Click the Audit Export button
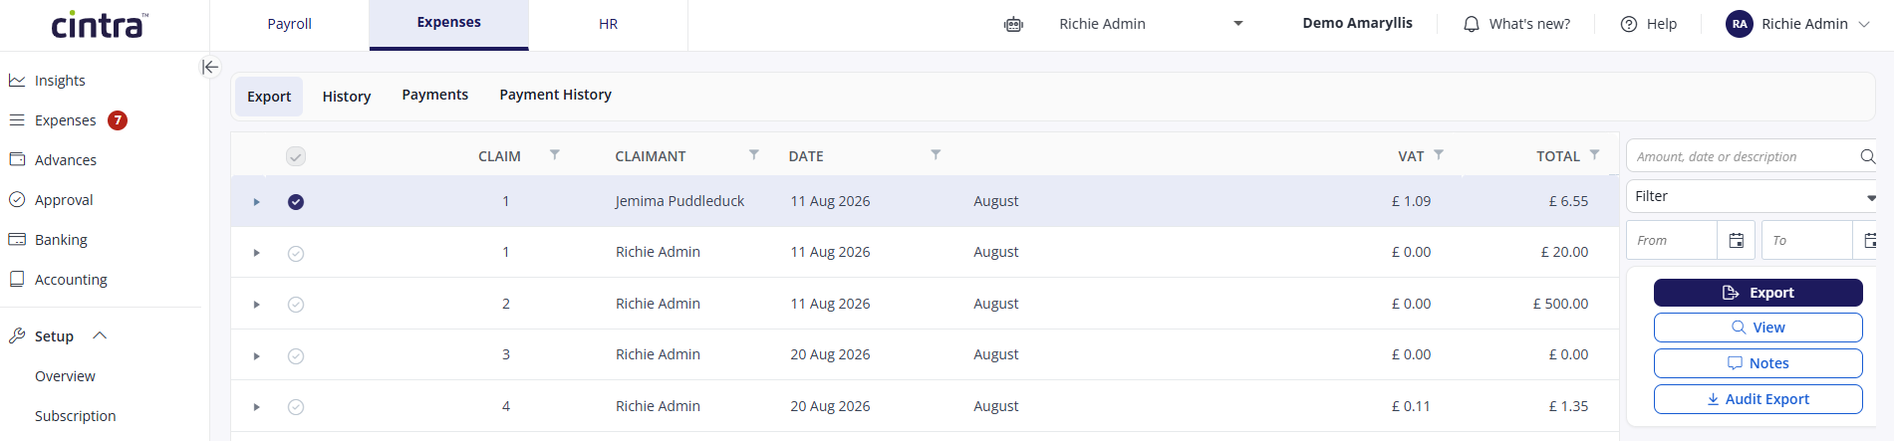Screen dimensions: 1894x441 pos(1758,399)
